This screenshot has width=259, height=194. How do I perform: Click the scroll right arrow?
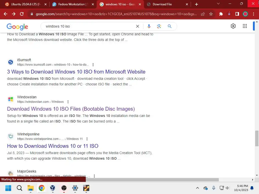point(252,180)
